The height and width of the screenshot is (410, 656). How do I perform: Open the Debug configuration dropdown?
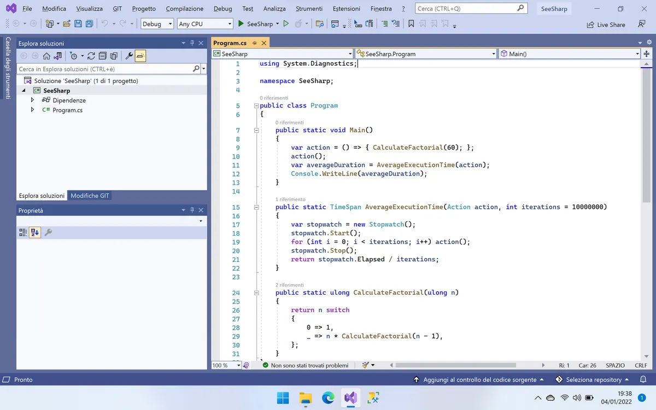point(157,24)
